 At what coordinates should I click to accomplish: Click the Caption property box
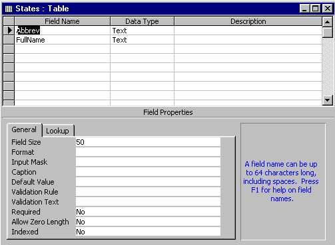coord(148,172)
